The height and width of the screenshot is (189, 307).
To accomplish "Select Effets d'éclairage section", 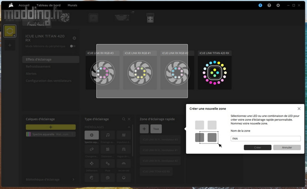I will pyautogui.click(x=51, y=59).
